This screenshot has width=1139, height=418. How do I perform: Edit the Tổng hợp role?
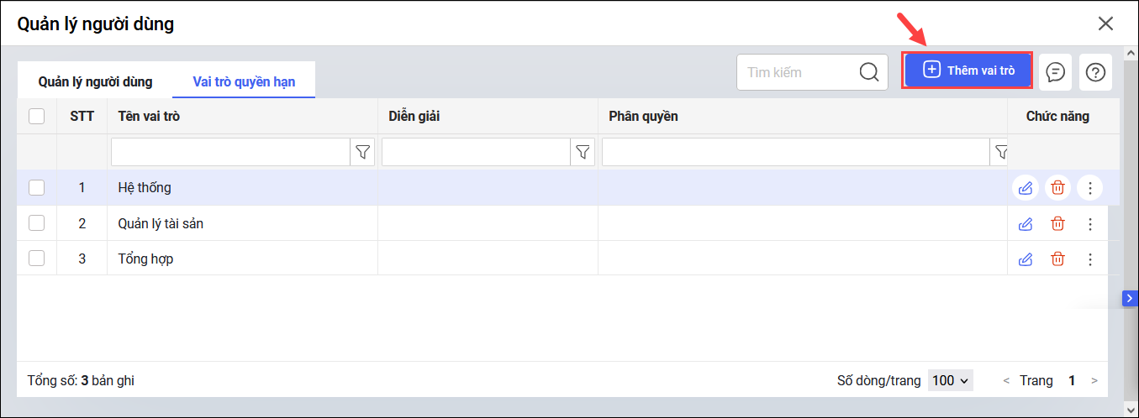[x=1025, y=259]
